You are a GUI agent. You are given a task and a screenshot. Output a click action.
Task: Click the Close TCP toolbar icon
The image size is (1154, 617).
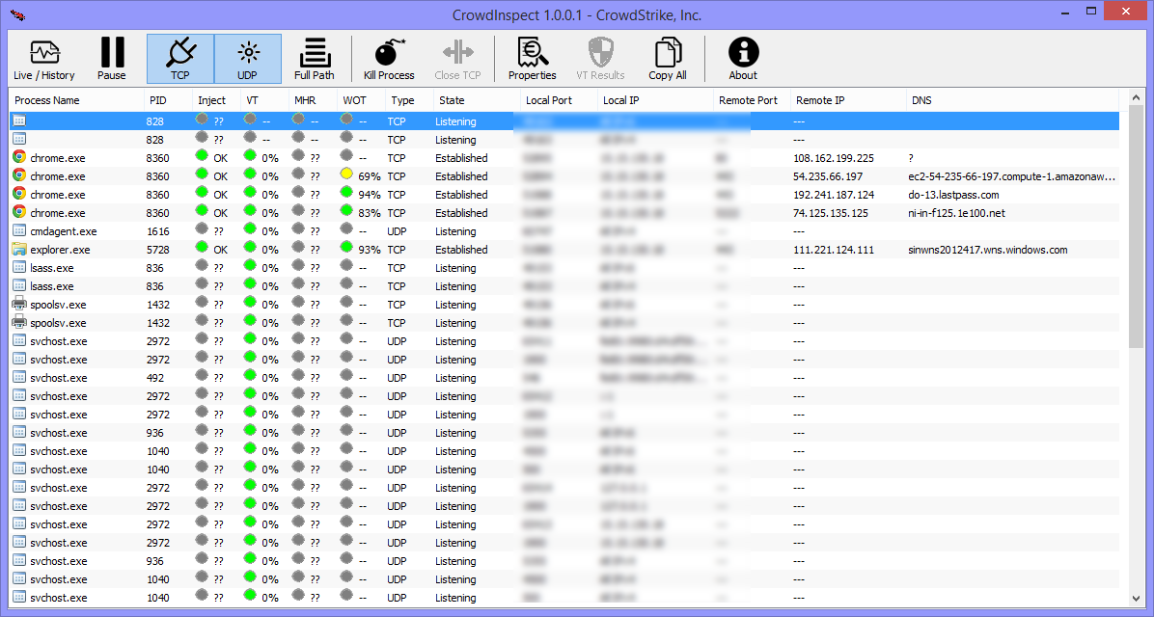pos(457,59)
